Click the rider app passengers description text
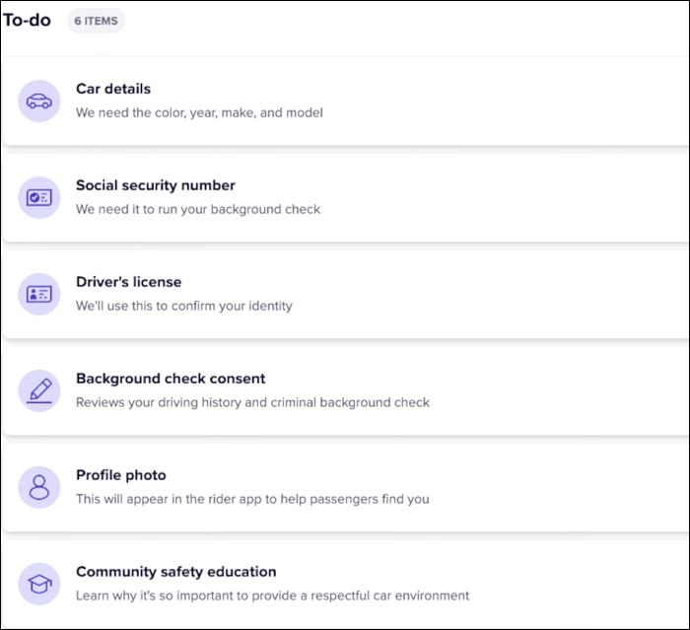The image size is (690, 630). point(252,499)
